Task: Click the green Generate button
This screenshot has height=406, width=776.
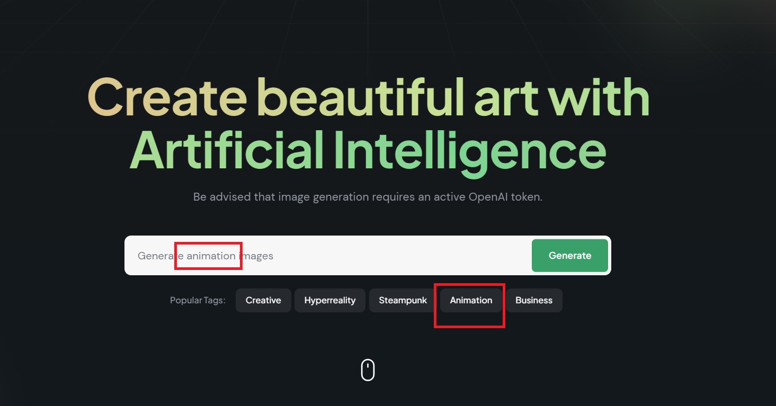Action: 569,255
